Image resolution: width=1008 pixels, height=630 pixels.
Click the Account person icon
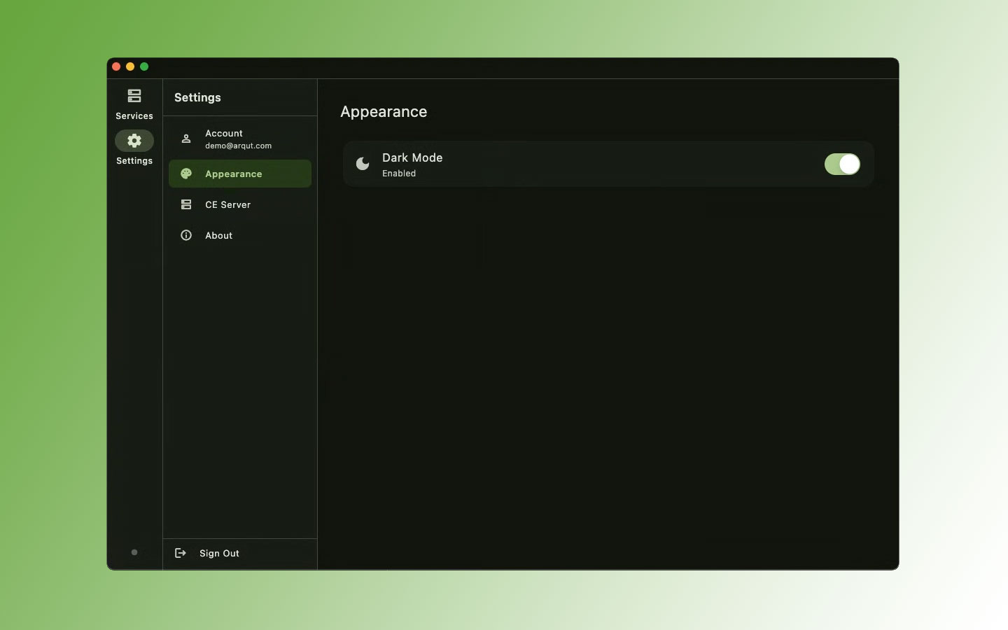pos(186,139)
